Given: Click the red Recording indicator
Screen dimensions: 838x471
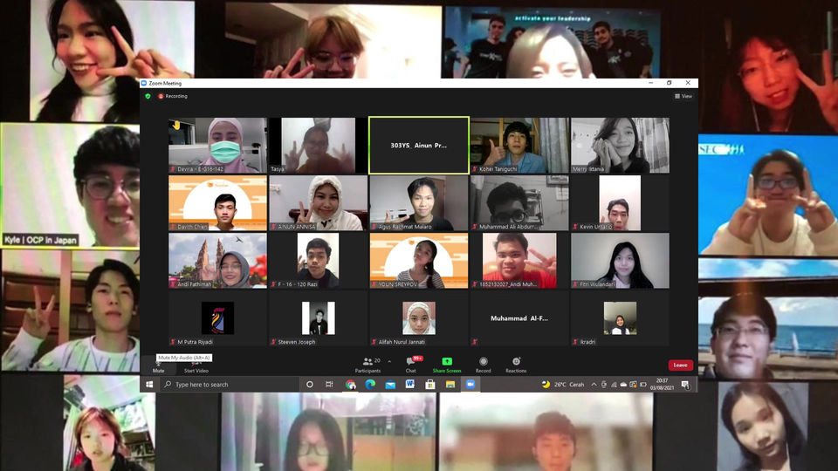Looking at the screenshot, I should [173, 96].
